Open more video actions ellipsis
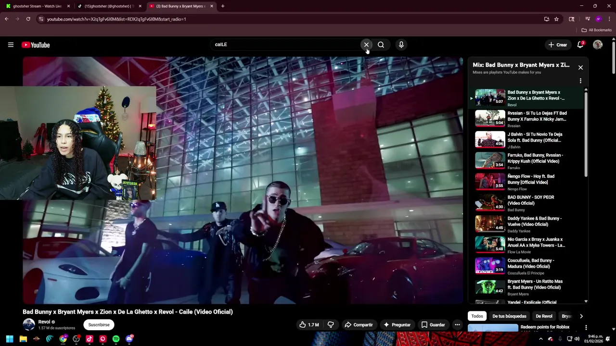Image resolution: width=616 pixels, height=346 pixels. pos(457,325)
